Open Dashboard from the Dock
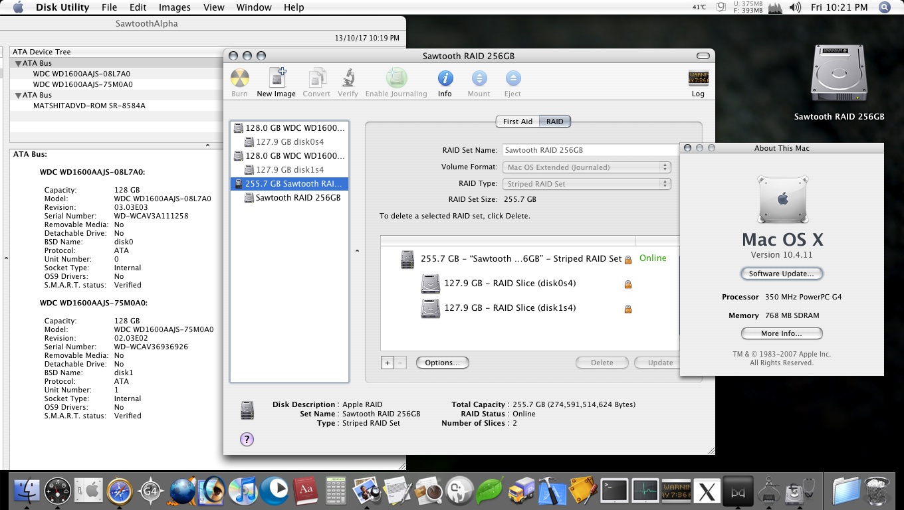 [58, 491]
